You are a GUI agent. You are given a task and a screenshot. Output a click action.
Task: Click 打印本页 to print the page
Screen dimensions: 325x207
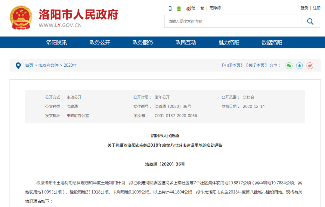(232, 65)
